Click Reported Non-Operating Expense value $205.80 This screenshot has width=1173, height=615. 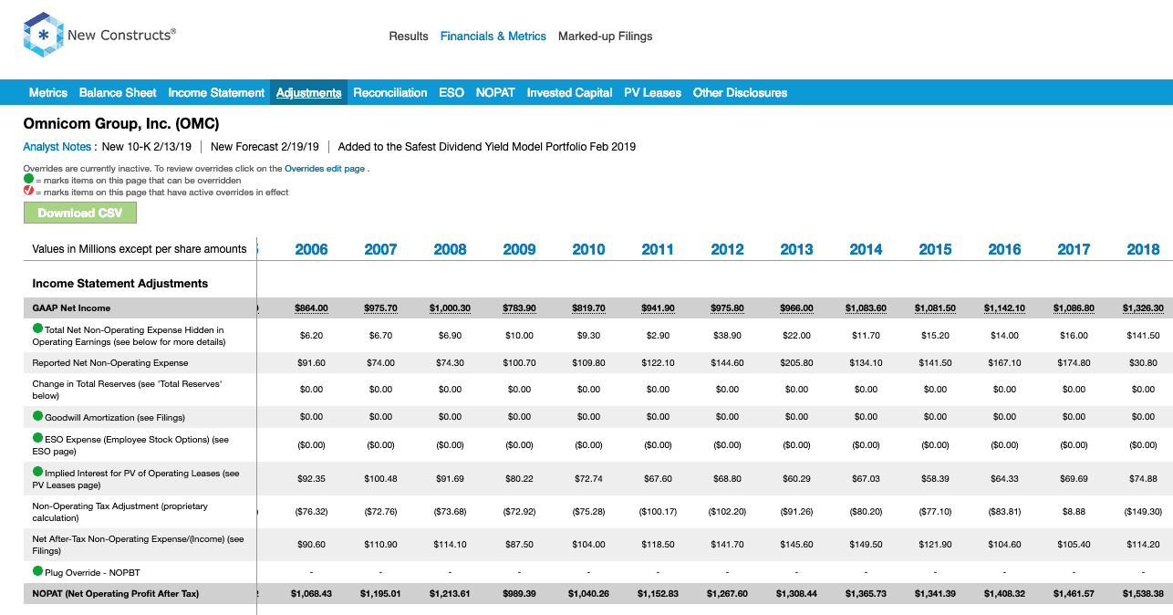point(797,363)
